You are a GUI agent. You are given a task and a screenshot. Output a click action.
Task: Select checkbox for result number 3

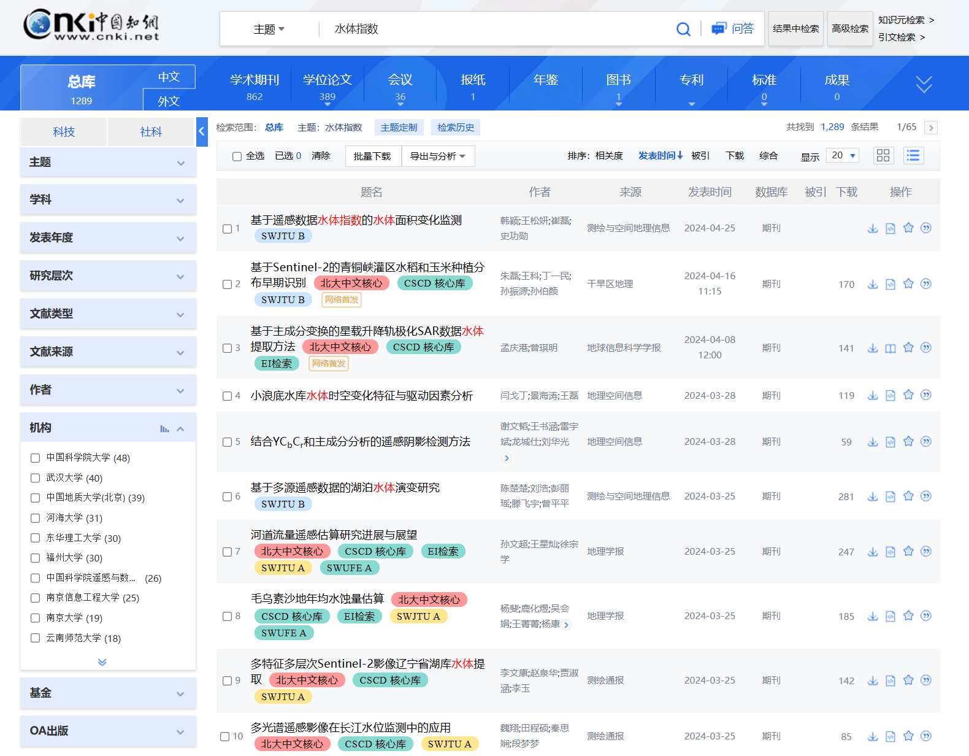point(227,348)
